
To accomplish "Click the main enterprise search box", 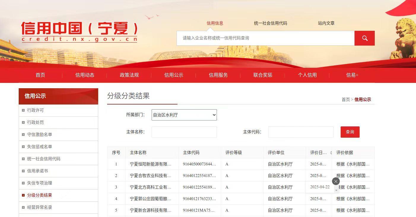I will coord(265,38).
